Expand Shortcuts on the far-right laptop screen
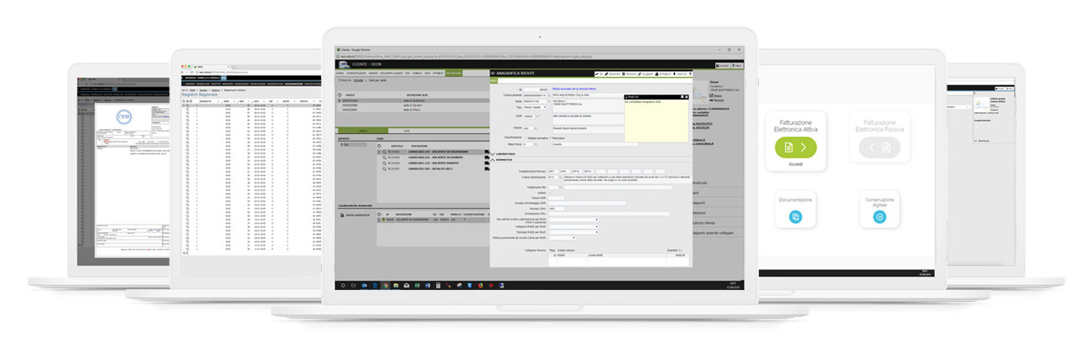The image size is (1090, 347). tap(981, 141)
